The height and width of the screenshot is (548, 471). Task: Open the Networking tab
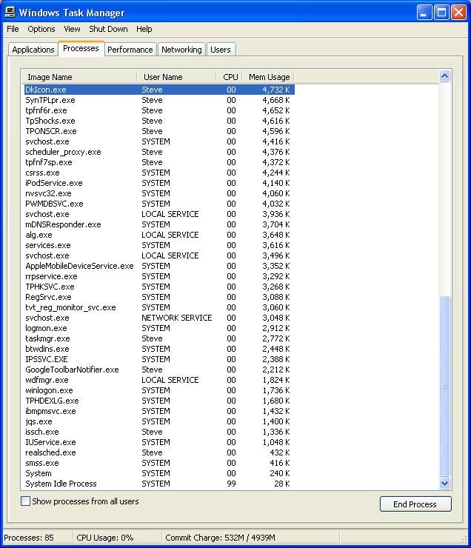point(181,50)
